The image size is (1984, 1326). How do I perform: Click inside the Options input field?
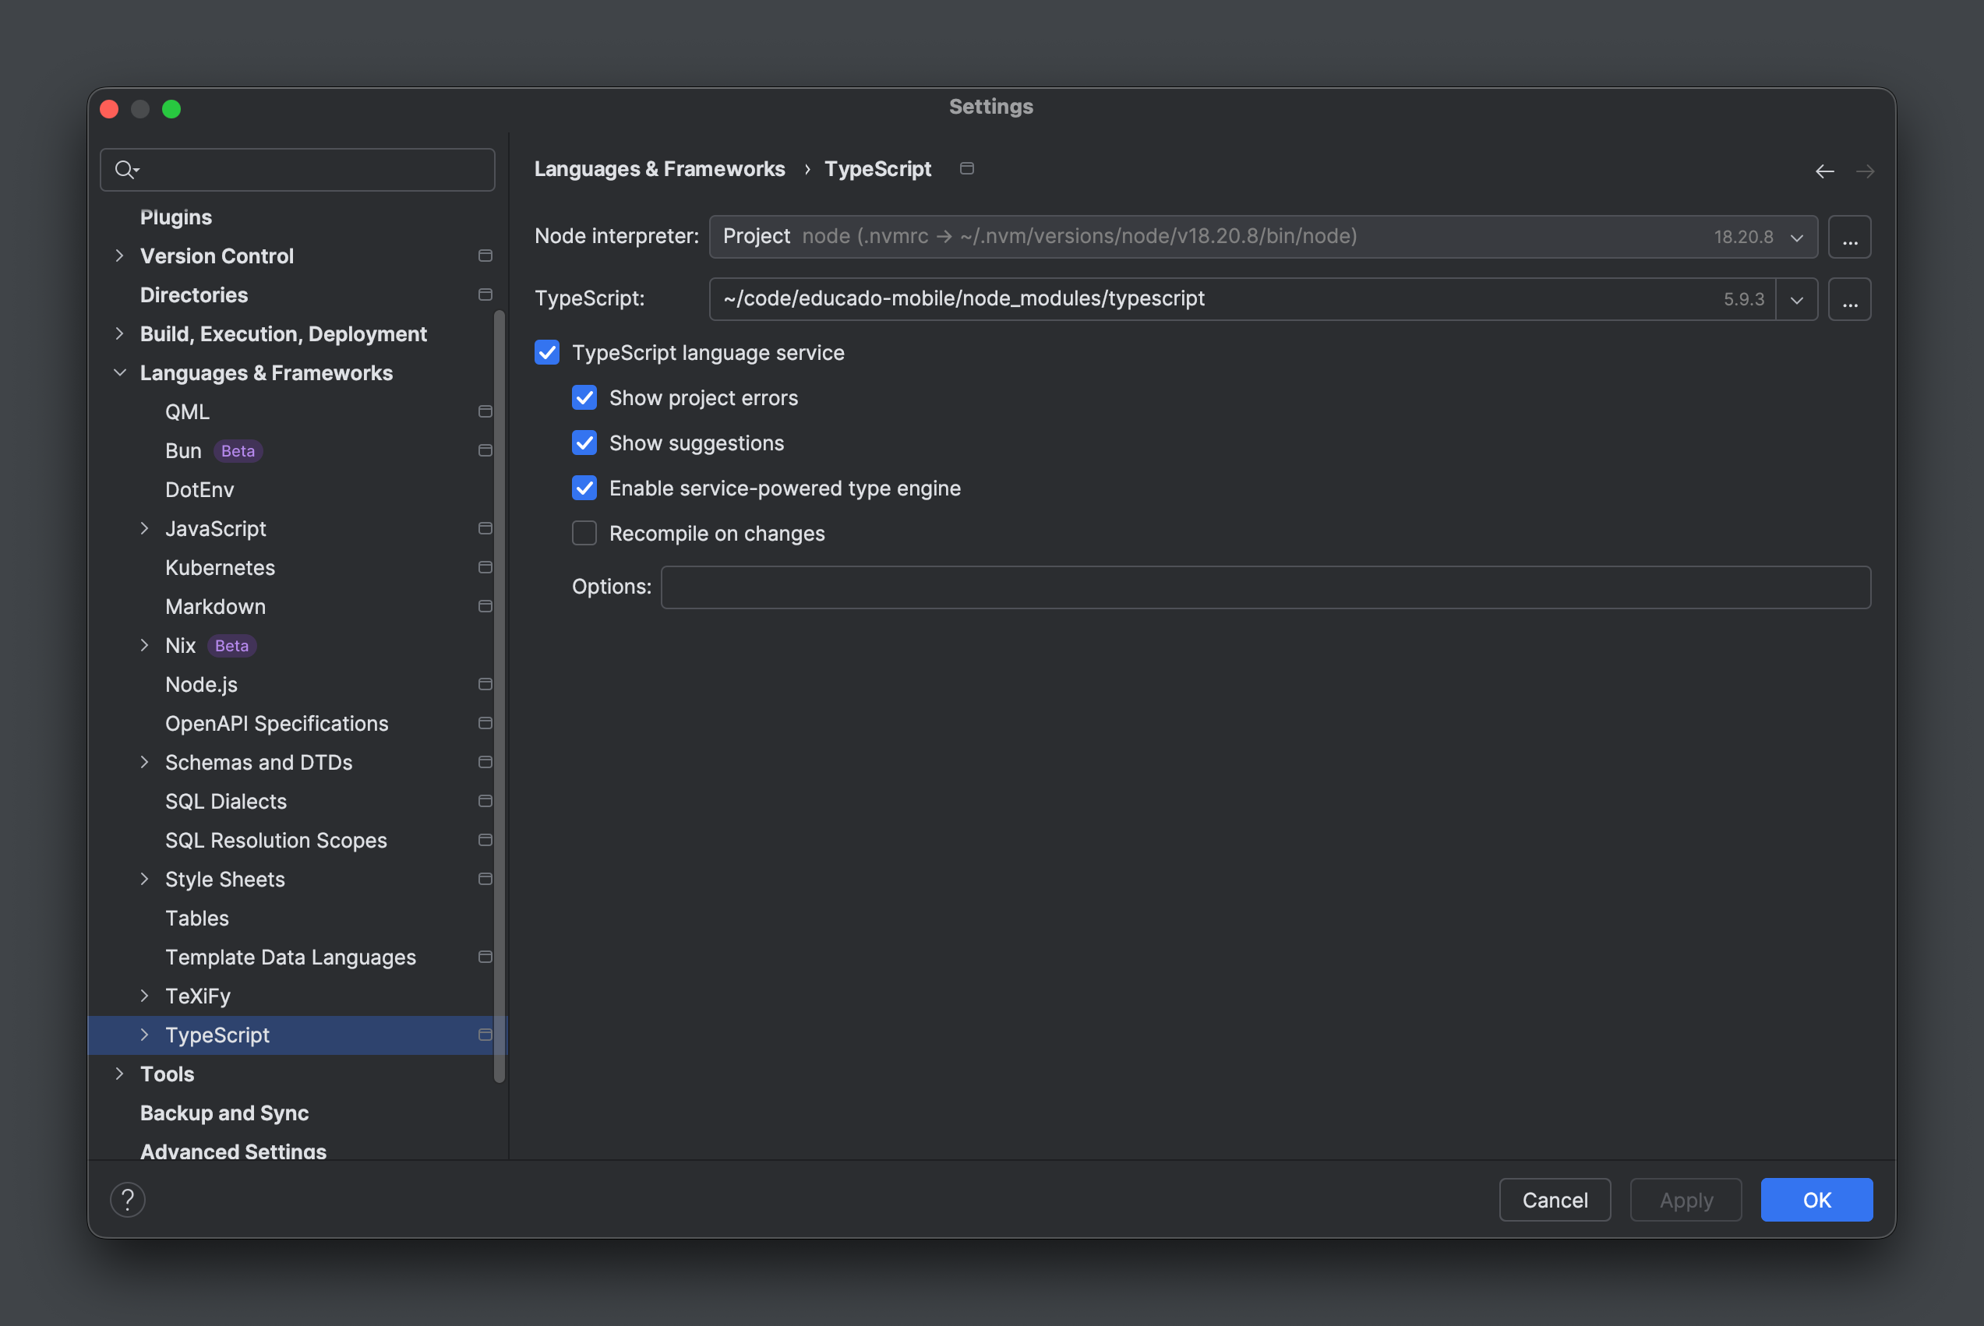(1184, 586)
